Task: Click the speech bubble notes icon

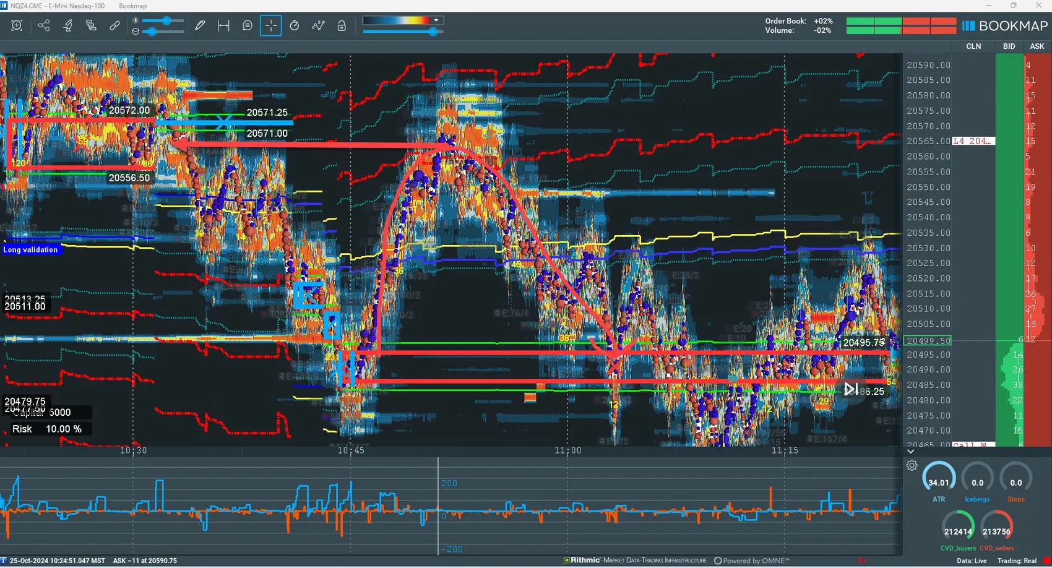Action: (247, 25)
